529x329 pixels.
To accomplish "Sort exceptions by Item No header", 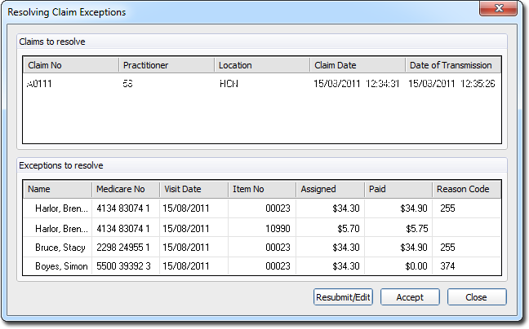I will click(260, 189).
